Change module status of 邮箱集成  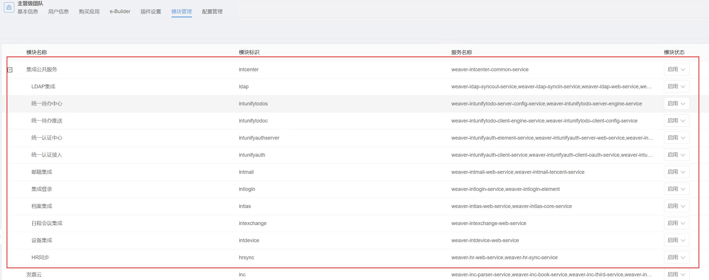click(x=677, y=172)
